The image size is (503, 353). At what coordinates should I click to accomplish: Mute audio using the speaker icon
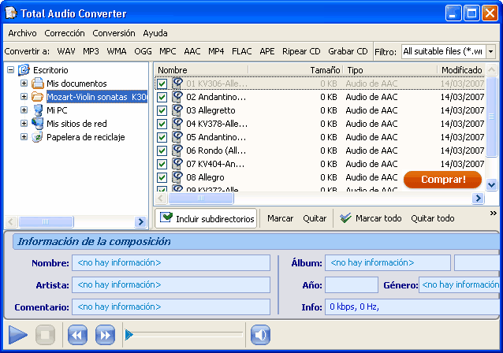pyautogui.click(x=260, y=335)
